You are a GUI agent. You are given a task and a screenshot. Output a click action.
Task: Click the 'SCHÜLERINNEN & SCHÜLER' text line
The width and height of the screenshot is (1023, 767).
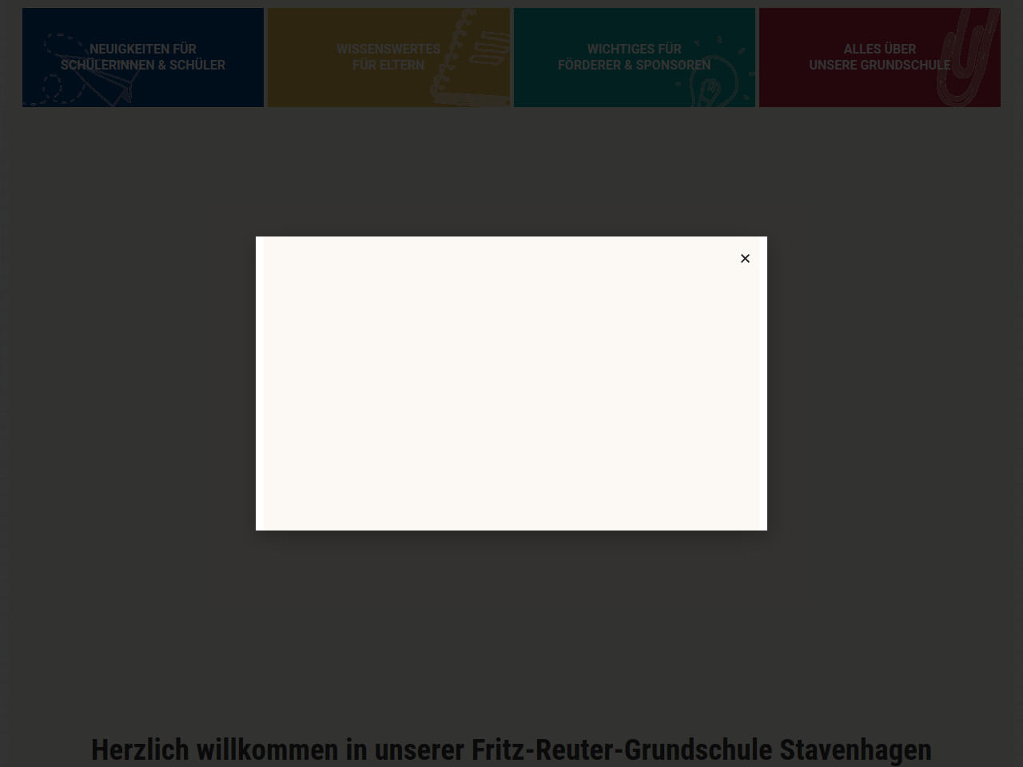pyautogui.click(x=143, y=66)
